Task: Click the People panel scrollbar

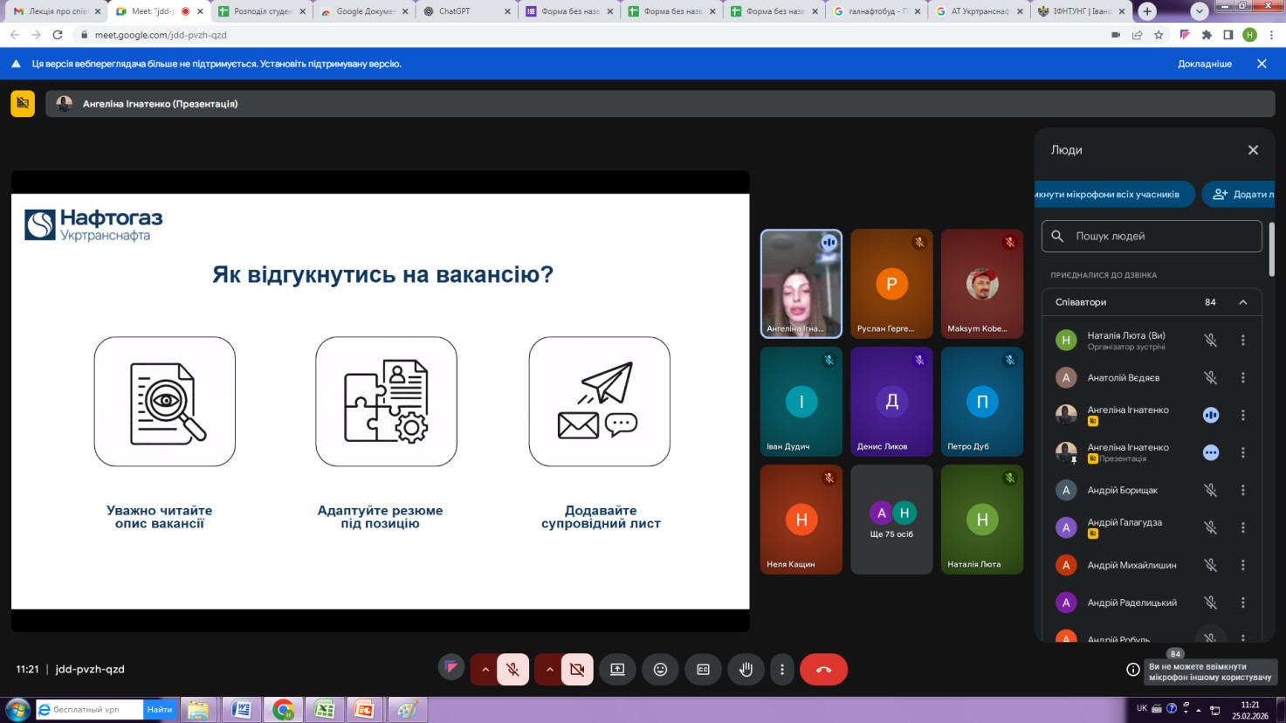Action: [x=1271, y=249]
